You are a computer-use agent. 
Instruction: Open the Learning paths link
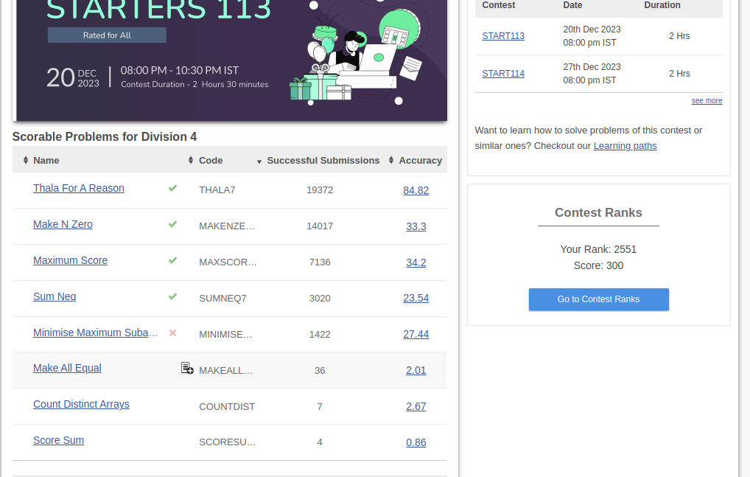tap(625, 146)
